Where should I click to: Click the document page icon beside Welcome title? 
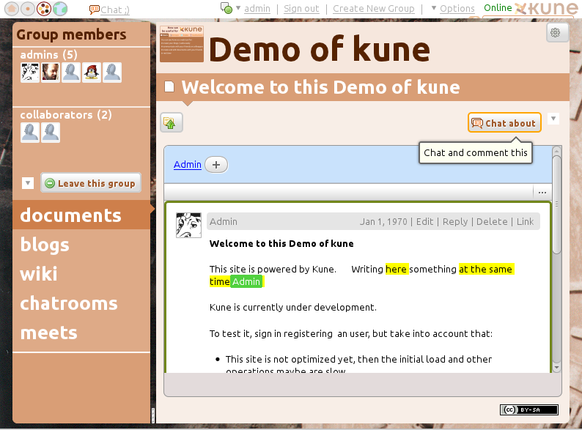click(x=169, y=86)
